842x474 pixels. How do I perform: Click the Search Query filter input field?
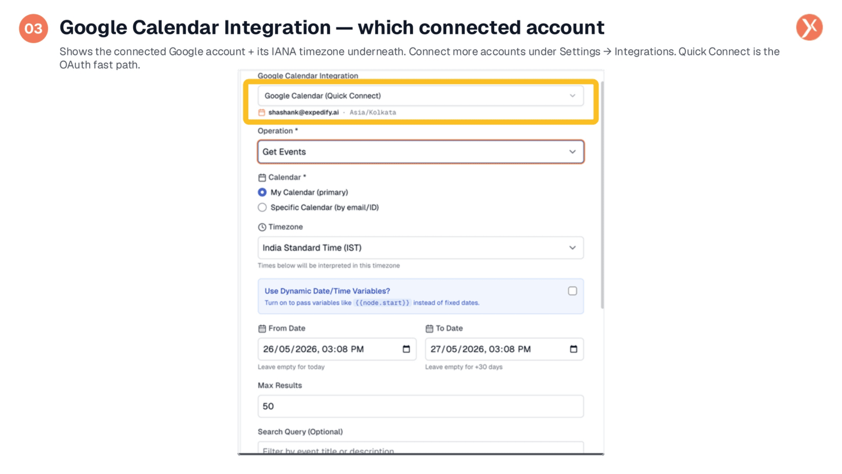pos(420,448)
